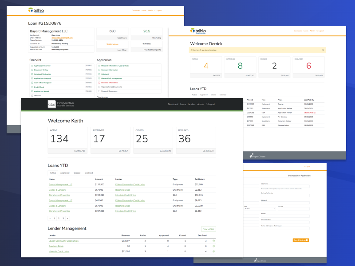
Task: Select Active tab in Keith's Loans YTD
Action: 53,173
